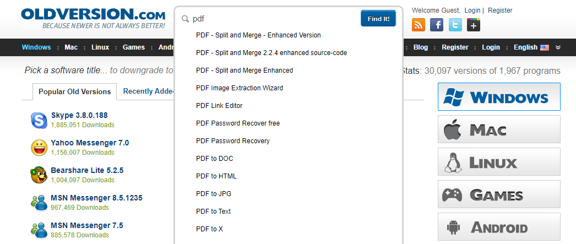Open the RSS feed icon
576x244 pixels.
(x=419, y=25)
